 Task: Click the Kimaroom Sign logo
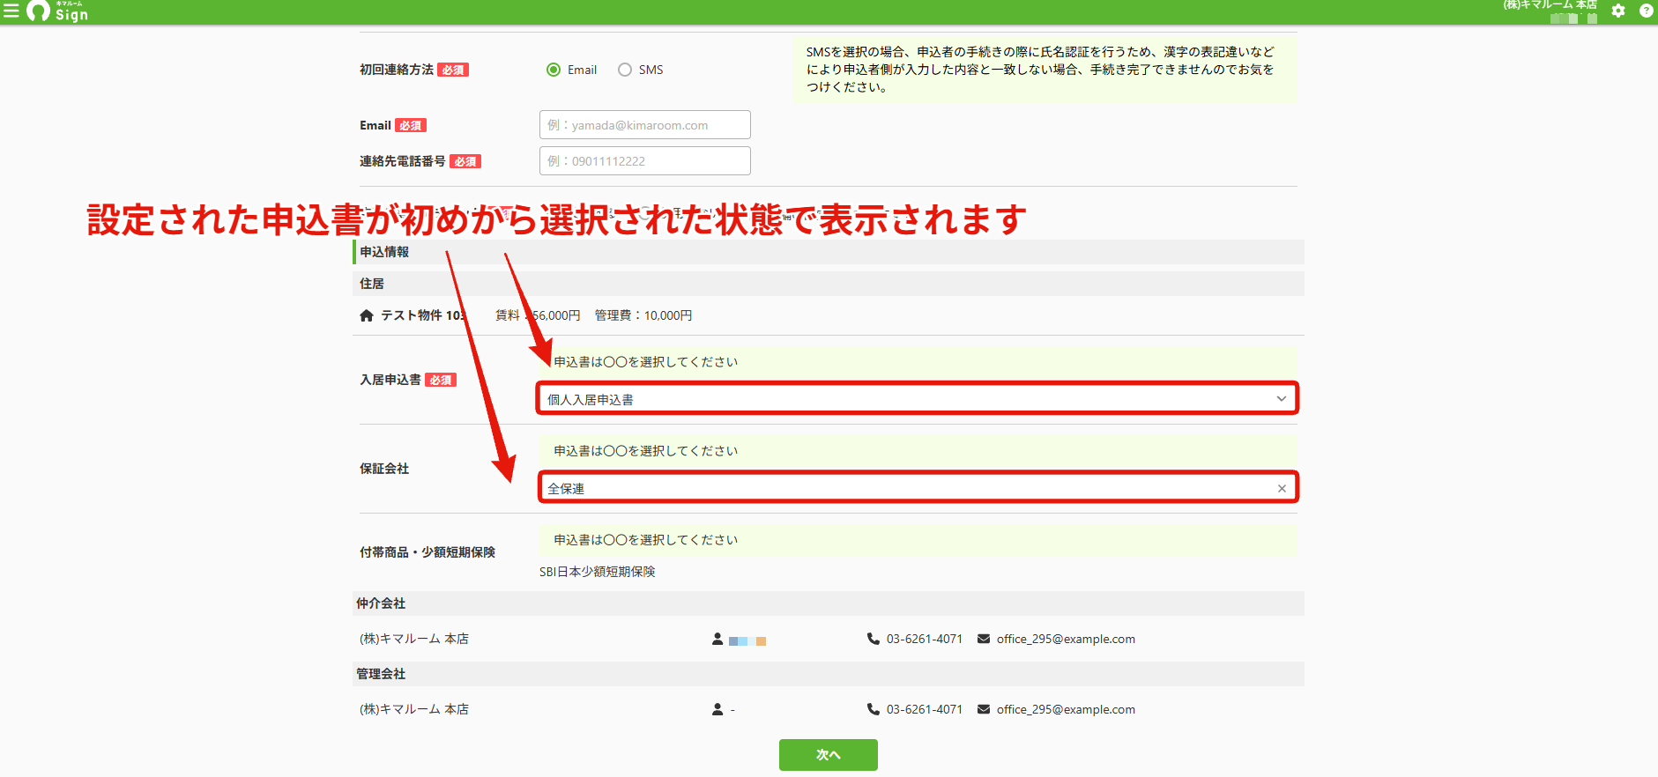coord(58,11)
